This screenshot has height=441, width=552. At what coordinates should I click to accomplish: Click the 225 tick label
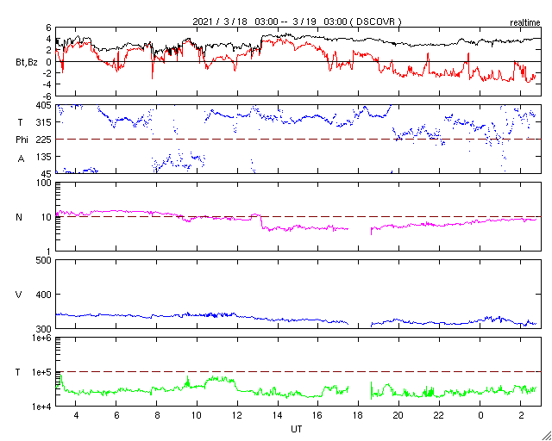44,140
